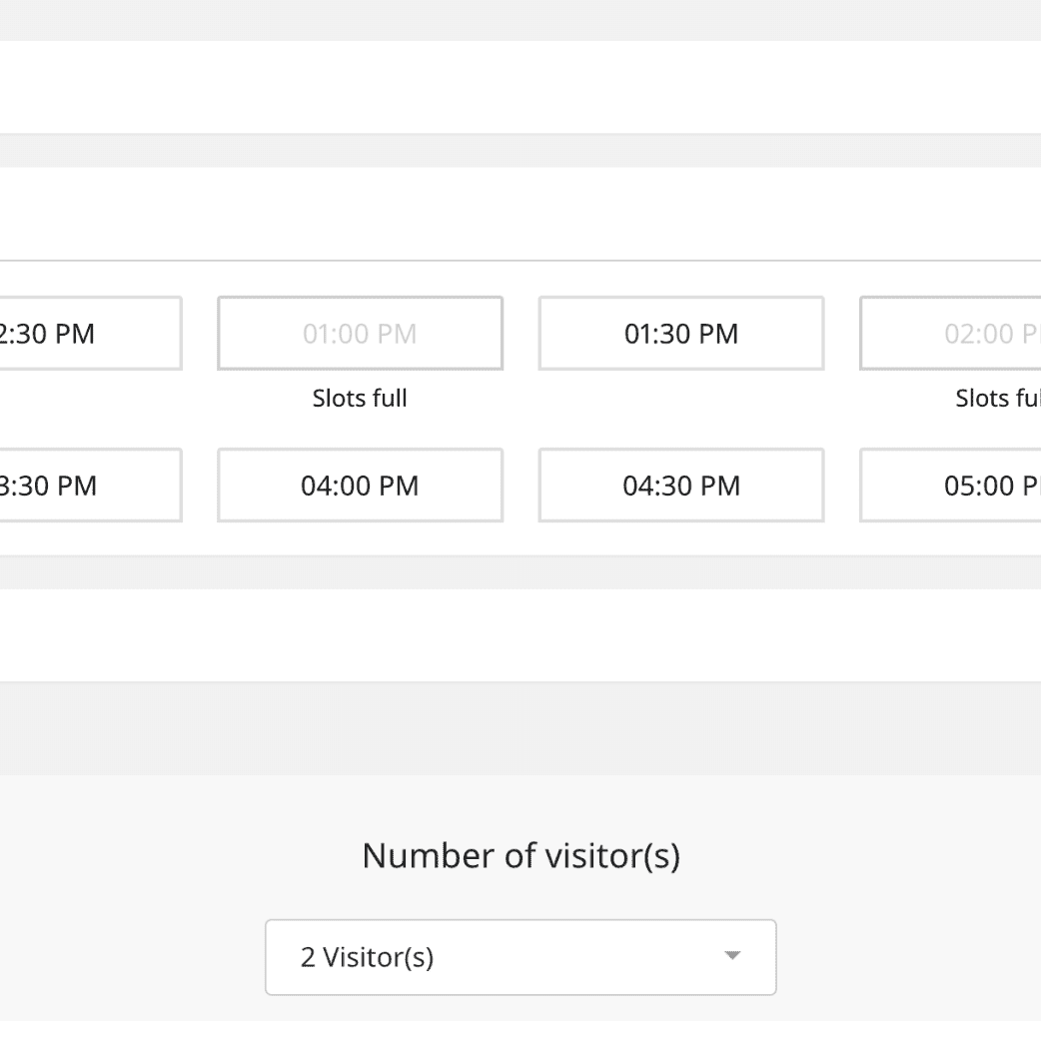Click "Slots full" label under 01:00 PM
Viewport: 1041px width, 1041px height.
360,399
